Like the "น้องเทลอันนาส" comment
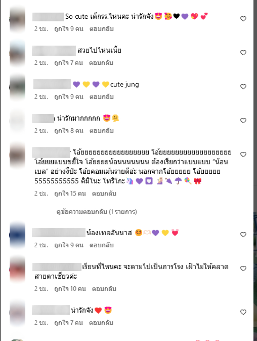 (x=243, y=235)
